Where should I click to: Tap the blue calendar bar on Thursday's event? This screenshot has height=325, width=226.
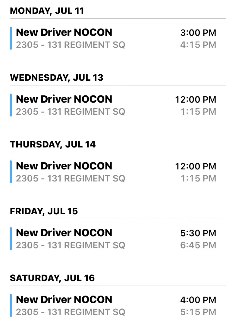pyautogui.click(x=11, y=172)
